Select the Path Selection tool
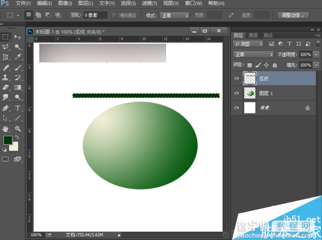322x240 pixels. point(6,118)
